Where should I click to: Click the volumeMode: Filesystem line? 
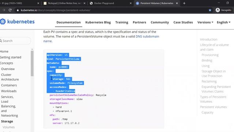click(x=66, y=83)
